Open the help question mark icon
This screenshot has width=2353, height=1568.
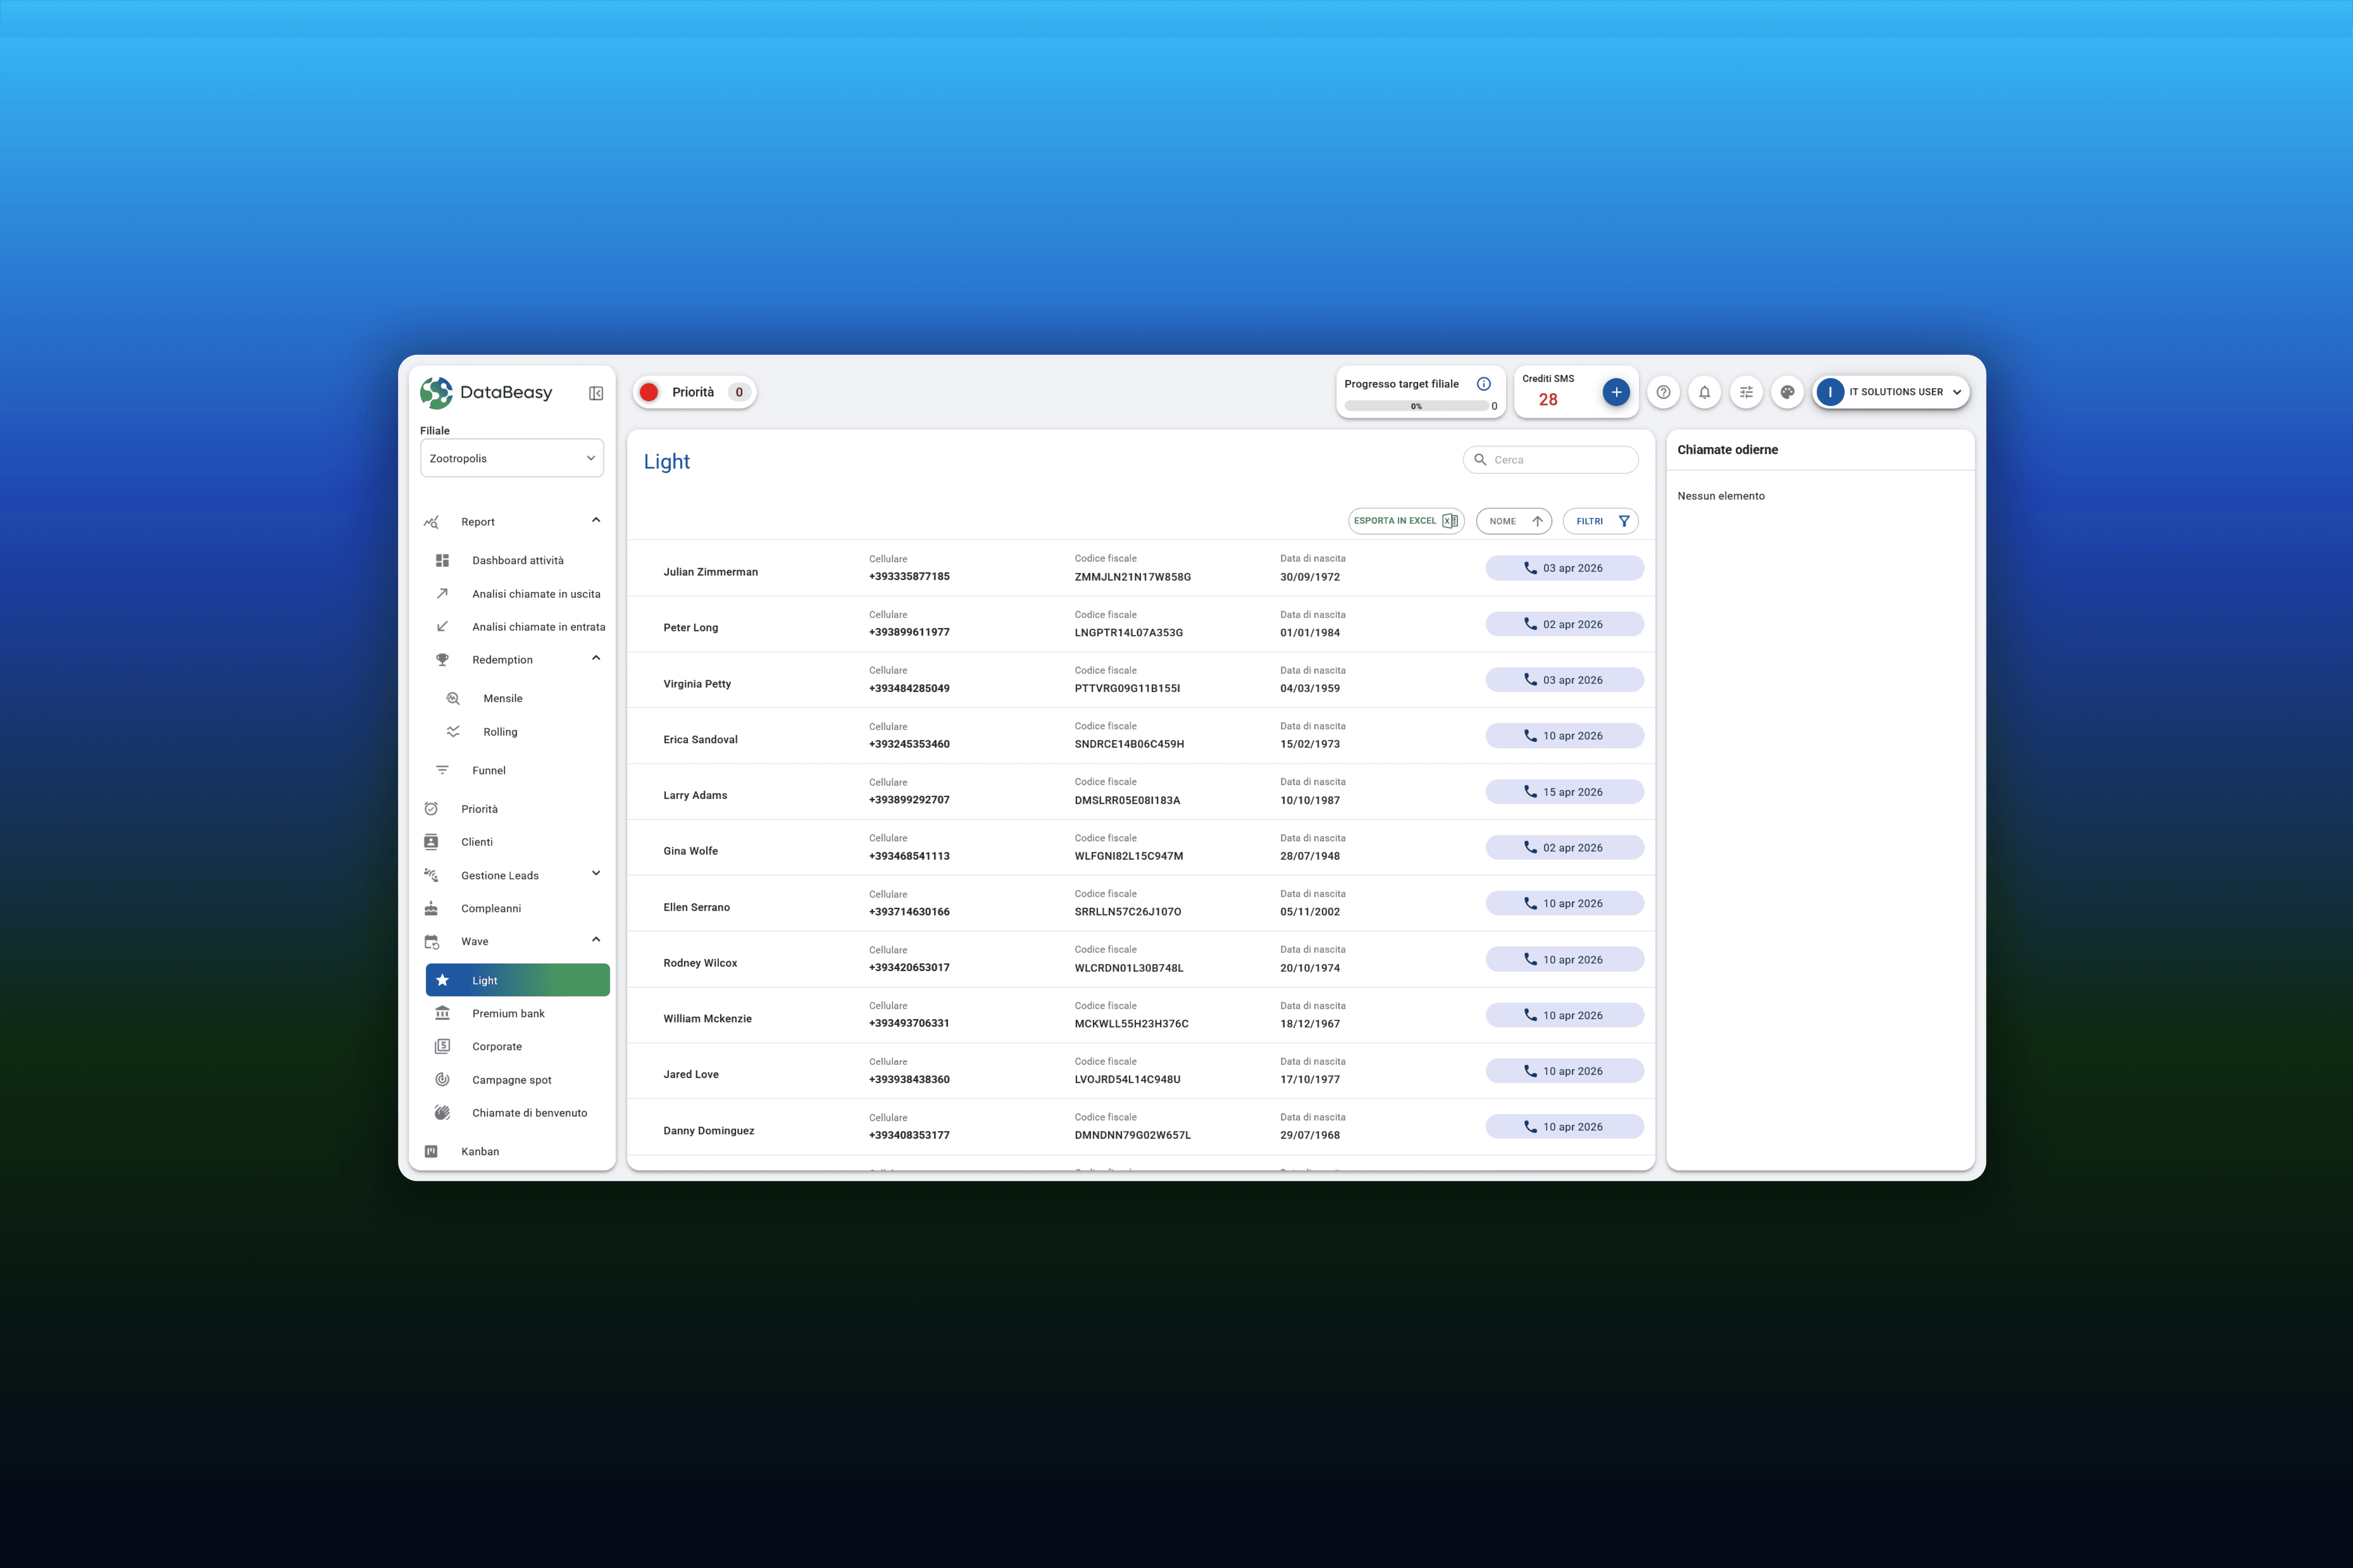pyautogui.click(x=1663, y=392)
